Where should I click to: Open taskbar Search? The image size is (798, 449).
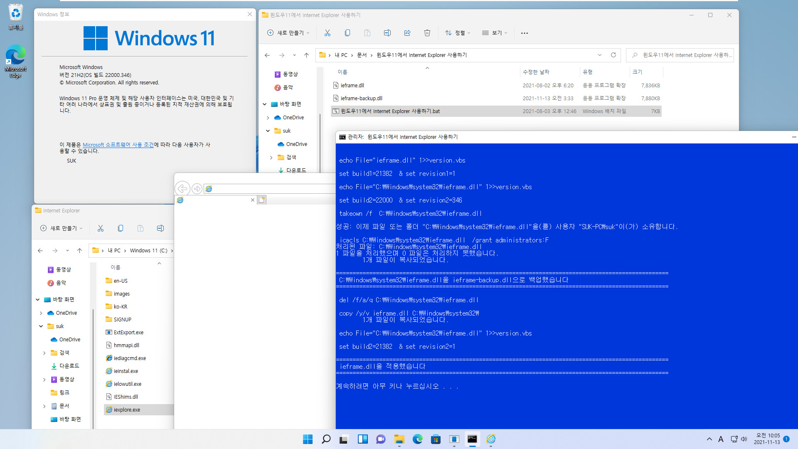(x=326, y=439)
